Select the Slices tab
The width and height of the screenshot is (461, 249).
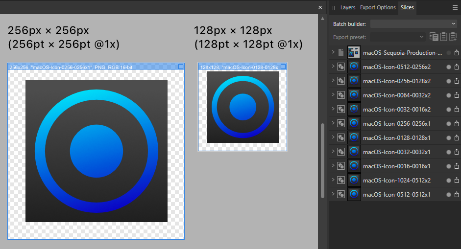coord(407,8)
